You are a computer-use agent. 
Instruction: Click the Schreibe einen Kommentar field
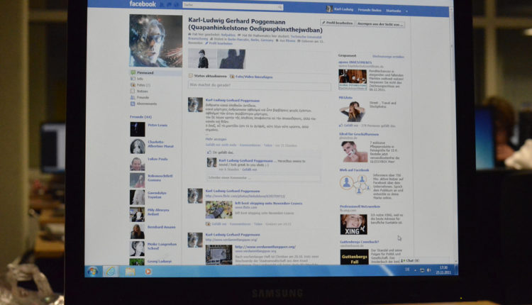[x=263, y=178]
